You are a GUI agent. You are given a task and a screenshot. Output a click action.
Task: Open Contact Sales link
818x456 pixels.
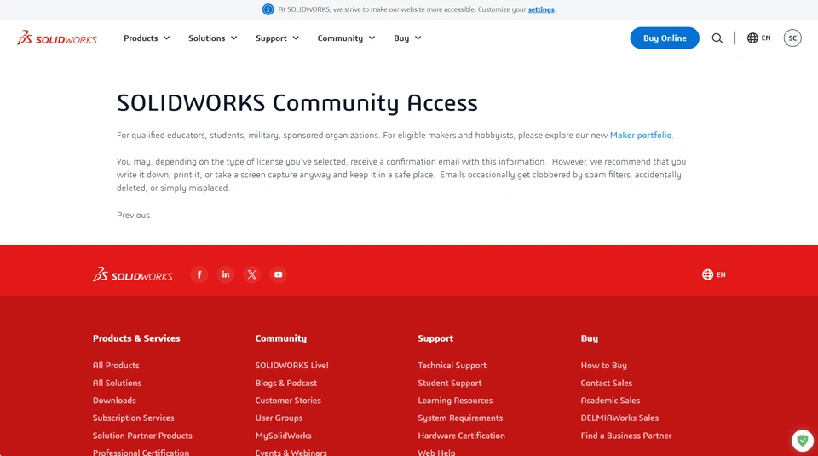pos(606,383)
